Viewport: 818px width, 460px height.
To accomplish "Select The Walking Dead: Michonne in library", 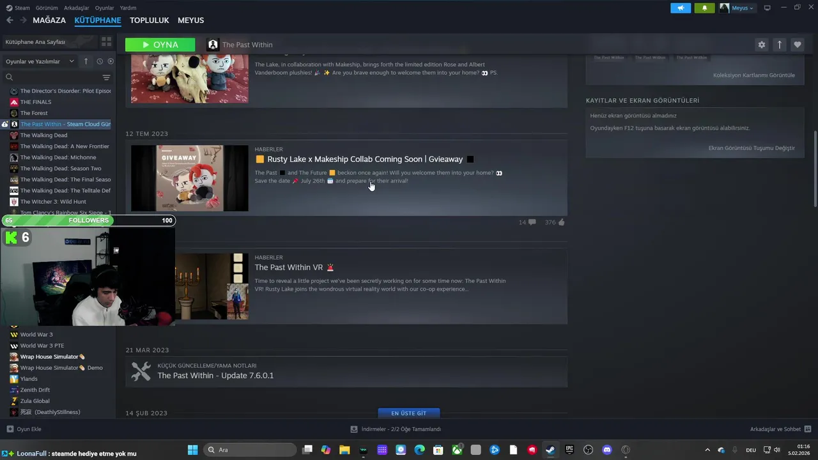I will (57, 157).
